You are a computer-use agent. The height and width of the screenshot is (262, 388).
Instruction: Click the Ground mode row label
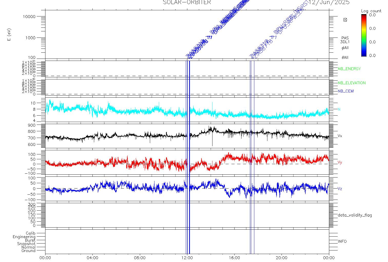[x=28, y=251]
